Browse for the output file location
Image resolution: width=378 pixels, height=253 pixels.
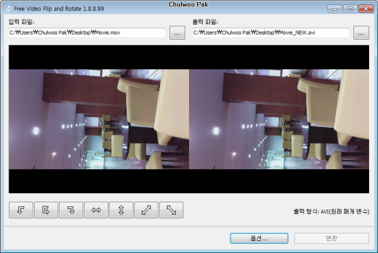tap(361, 33)
